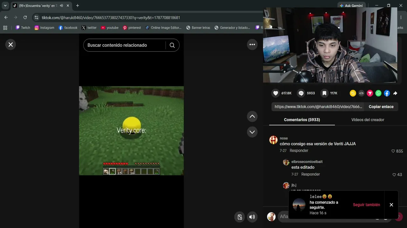
Task: Reply to the 'esta editado' comment
Action: 311,174
